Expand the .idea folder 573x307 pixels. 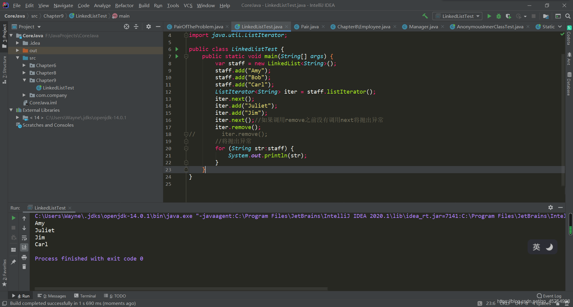17,43
